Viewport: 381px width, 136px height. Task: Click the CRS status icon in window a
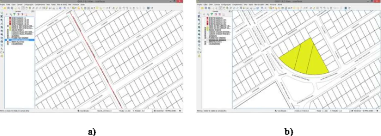click(x=180, y=111)
